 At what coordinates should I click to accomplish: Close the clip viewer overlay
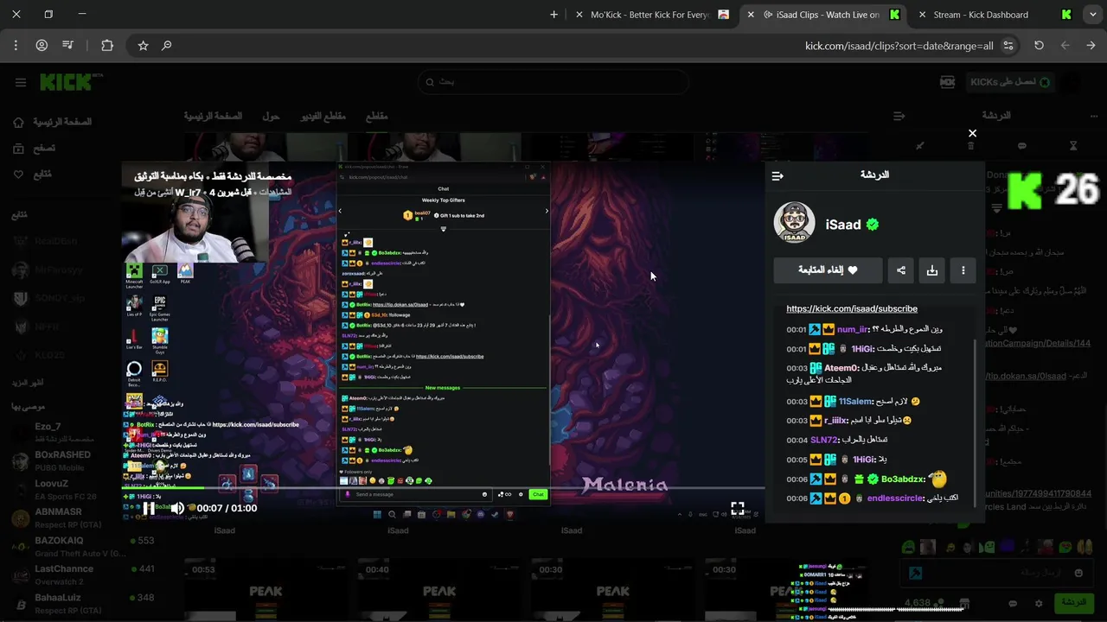click(x=972, y=133)
